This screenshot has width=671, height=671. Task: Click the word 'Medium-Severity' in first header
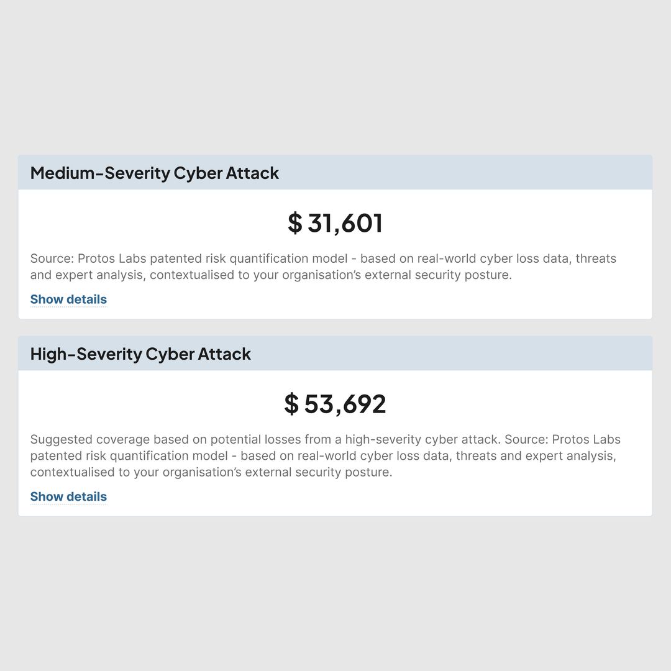tap(100, 173)
